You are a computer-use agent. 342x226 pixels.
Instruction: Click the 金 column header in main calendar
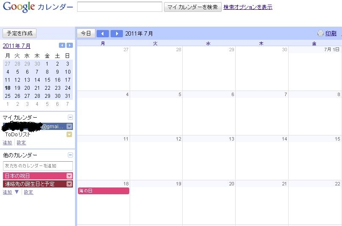(314, 43)
